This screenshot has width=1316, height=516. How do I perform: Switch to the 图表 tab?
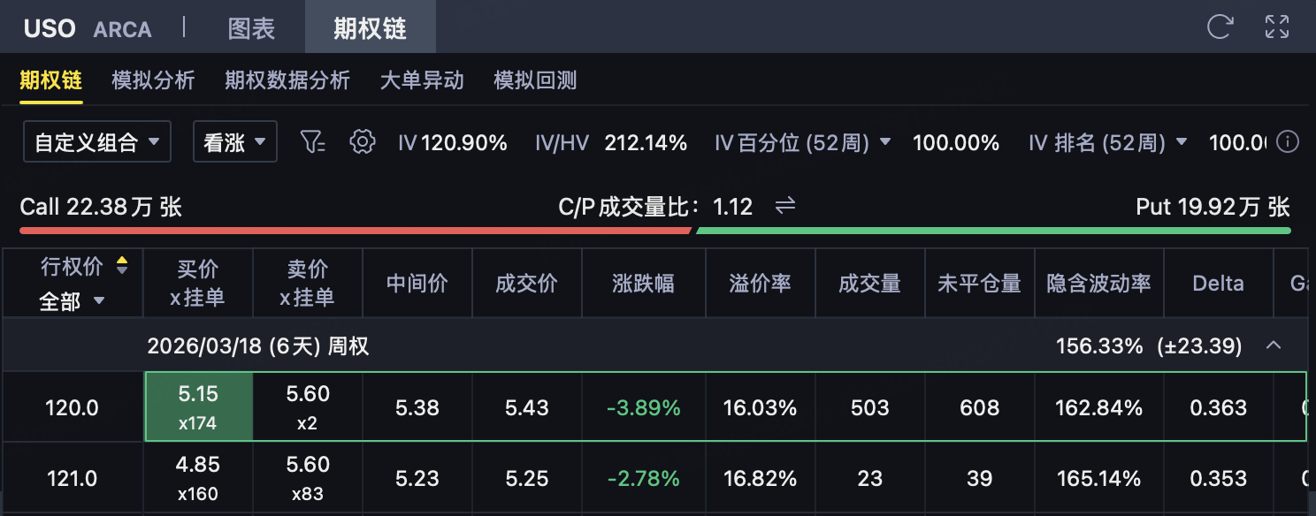[x=251, y=27]
